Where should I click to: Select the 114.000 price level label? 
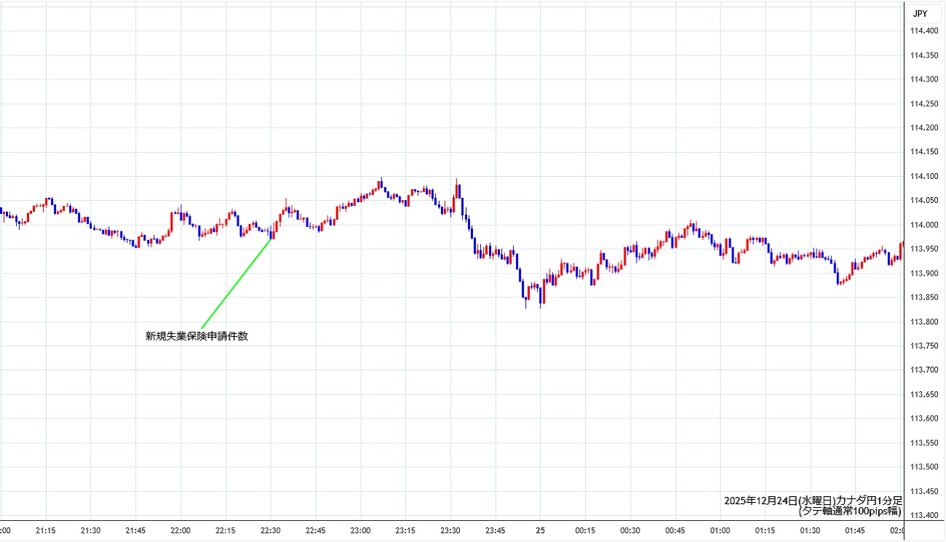[924, 225]
